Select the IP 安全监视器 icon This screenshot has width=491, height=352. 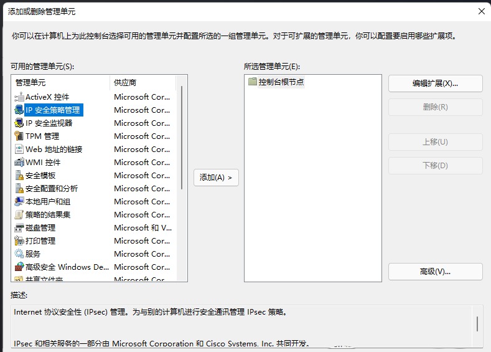tap(19, 123)
